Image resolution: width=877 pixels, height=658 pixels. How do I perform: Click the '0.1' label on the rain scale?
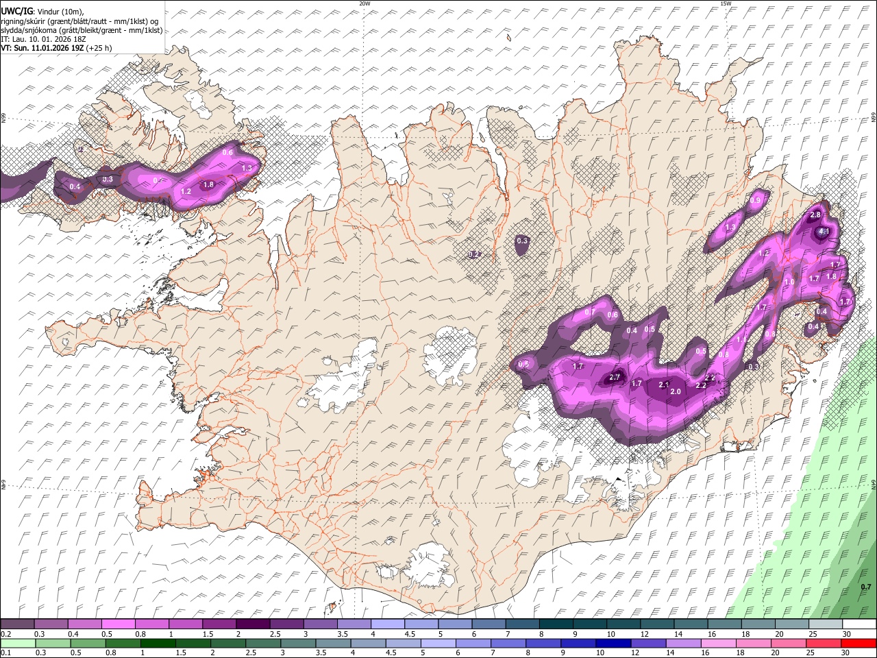[6, 653]
